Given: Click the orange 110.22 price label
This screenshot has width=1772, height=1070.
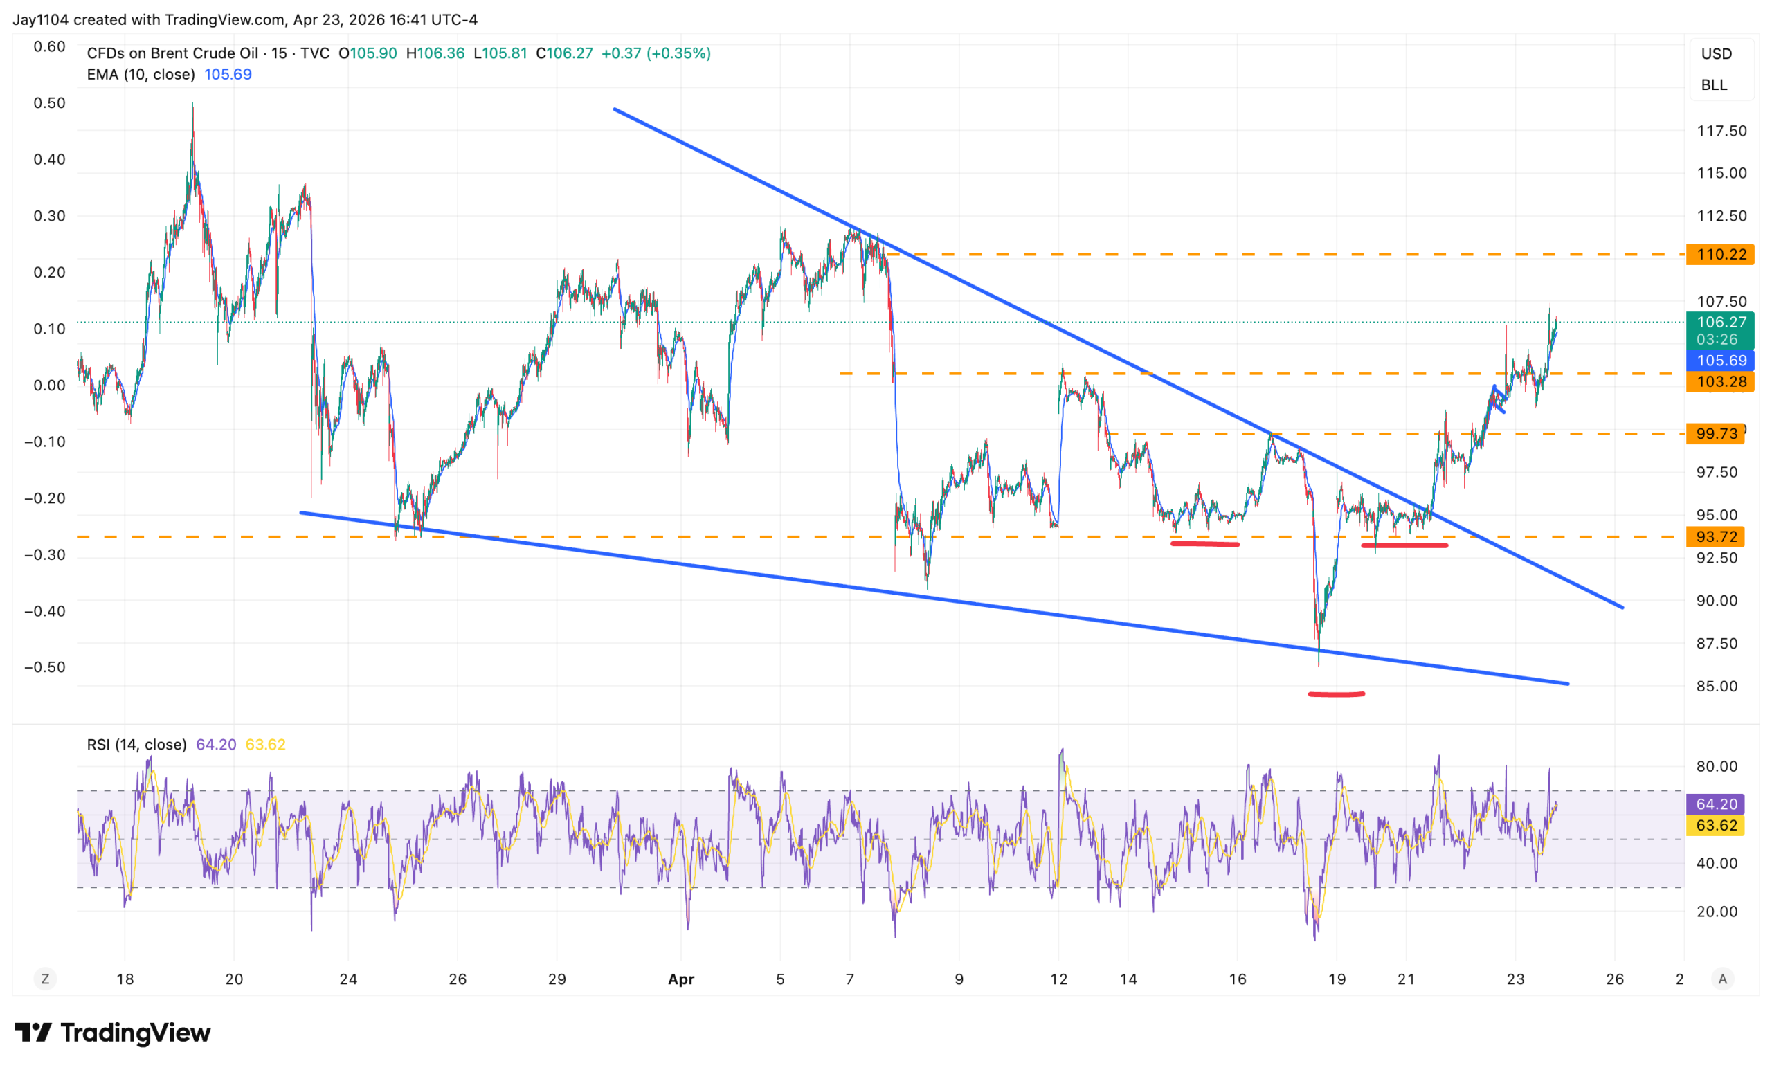Looking at the screenshot, I should (x=1719, y=255).
